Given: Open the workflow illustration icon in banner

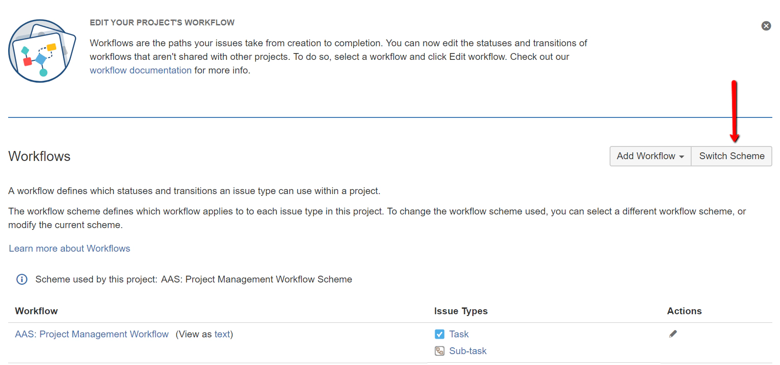Looking at the screenshot, I should click(42, 51).
